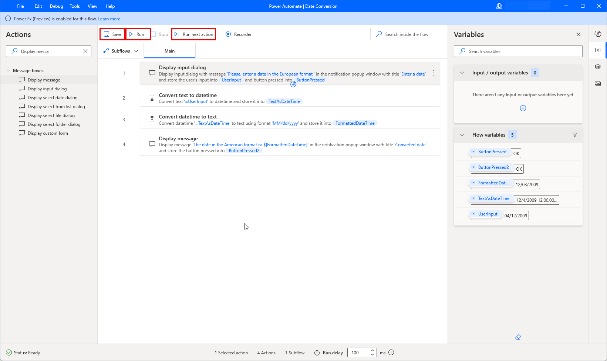
Task: Click the Status: Ready indicator
Action: point(23,352)
